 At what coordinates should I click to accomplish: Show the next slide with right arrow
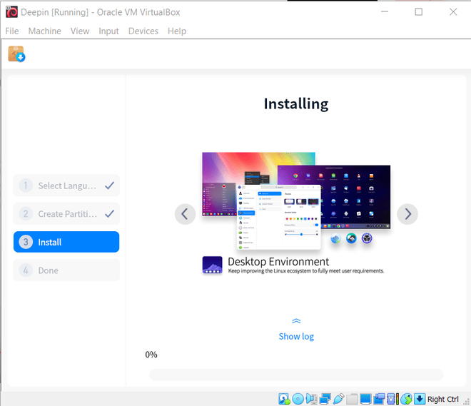[407, 214]
